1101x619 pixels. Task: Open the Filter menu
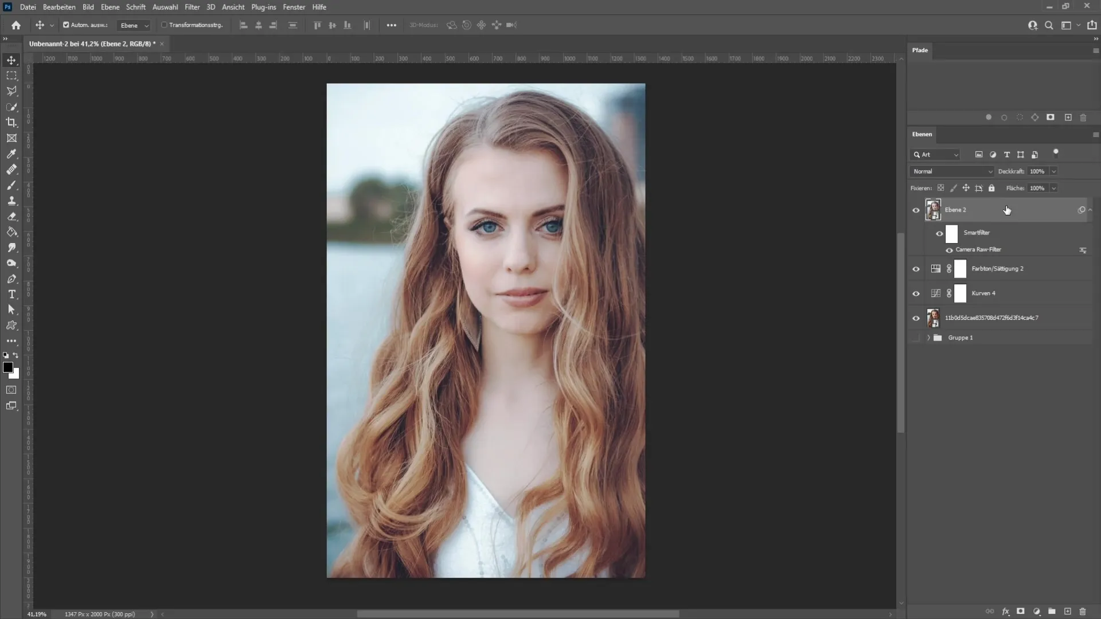pos(192,7)
